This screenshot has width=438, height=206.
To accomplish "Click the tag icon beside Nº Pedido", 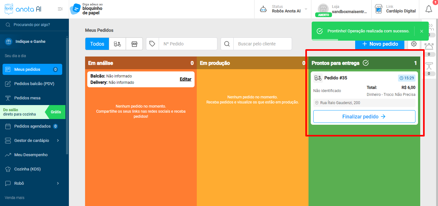I will coord(152,44).
